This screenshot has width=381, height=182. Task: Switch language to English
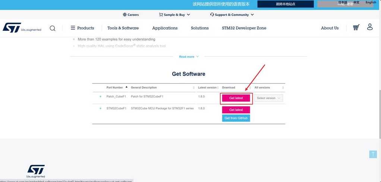371,3
